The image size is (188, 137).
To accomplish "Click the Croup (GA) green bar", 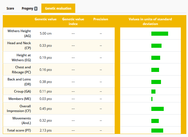I will pos(153,91).
